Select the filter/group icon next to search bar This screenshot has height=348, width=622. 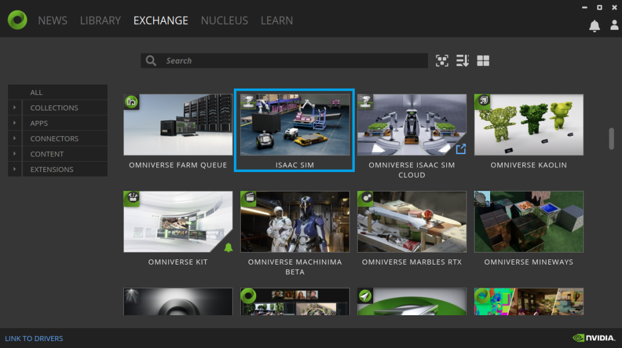click(x=442, y=60)
